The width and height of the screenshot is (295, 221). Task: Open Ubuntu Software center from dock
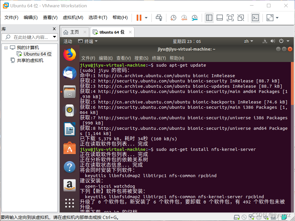click(70, 148)
